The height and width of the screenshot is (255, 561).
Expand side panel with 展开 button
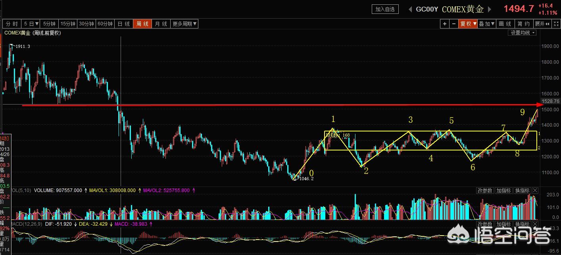pos(542,24)
